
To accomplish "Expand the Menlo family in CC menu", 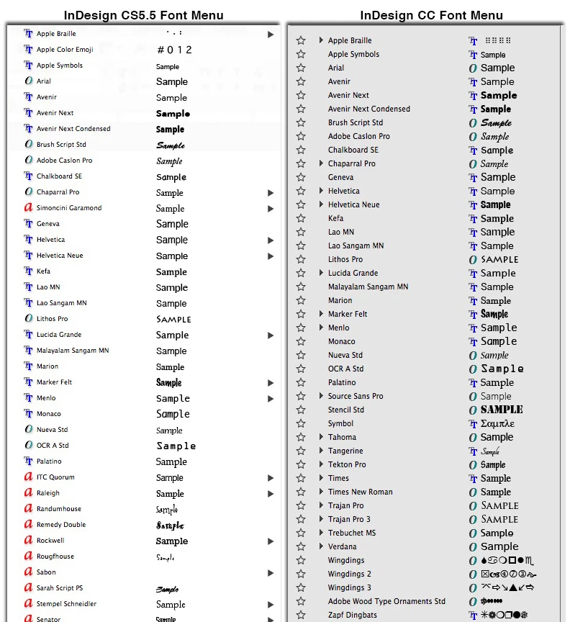I will pos(321,328).
